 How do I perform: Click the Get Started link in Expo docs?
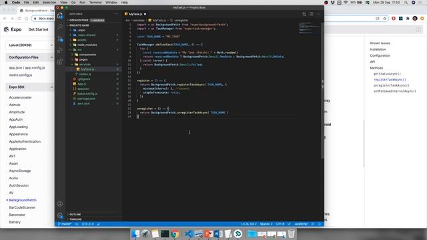point(38,29)
